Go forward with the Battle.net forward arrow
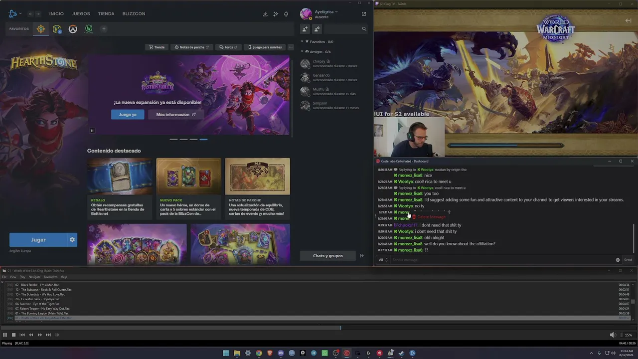638x359 pixels. 38,14
